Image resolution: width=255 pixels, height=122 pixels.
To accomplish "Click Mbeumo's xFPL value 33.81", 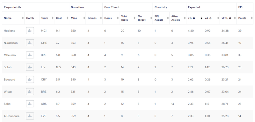I will pos(225,55).
